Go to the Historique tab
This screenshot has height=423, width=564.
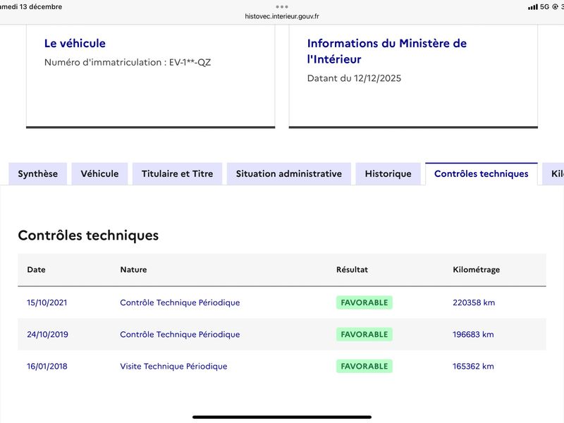pyautogui.click(x=388, y=173)
